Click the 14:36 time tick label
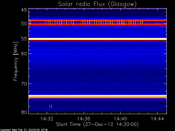This screenshot has width=175, height=131. click(84, 119)
